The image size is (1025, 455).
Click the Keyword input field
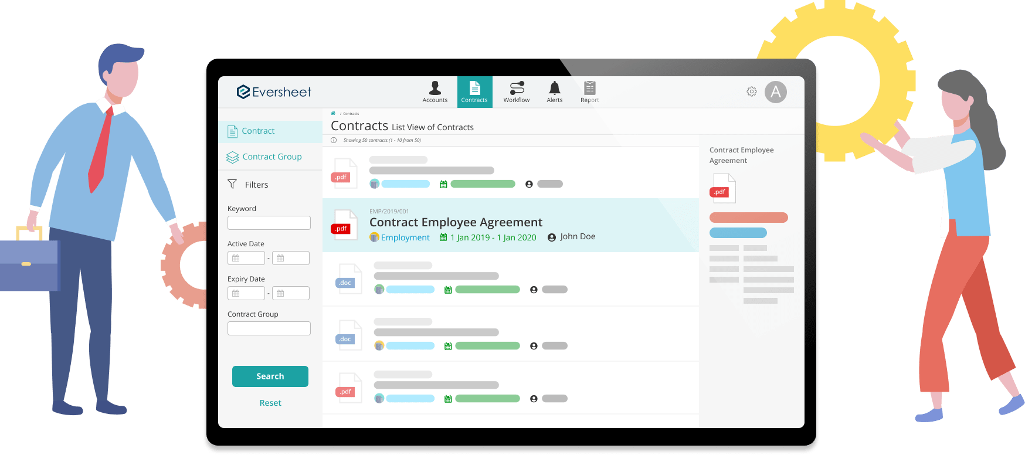click(269, 223)
